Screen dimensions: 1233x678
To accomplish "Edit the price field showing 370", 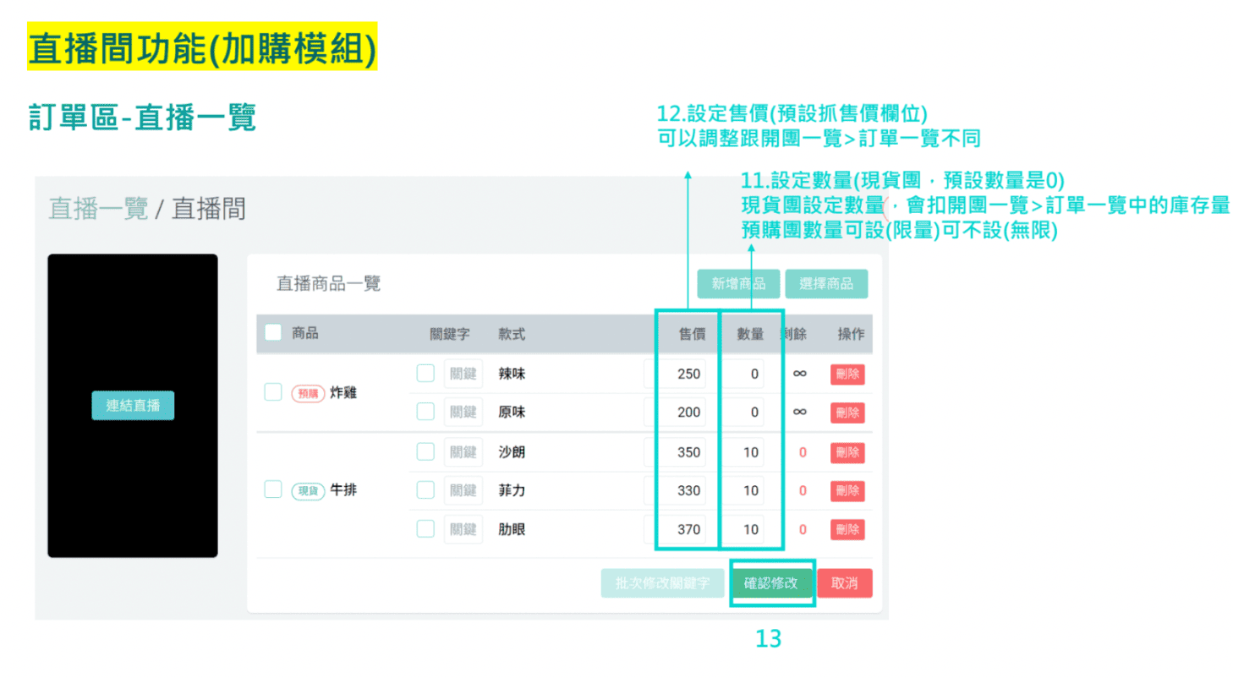I will (676, 529).
